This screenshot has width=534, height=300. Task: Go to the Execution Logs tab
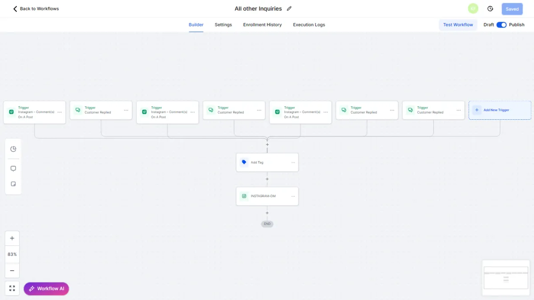point(309,25)
